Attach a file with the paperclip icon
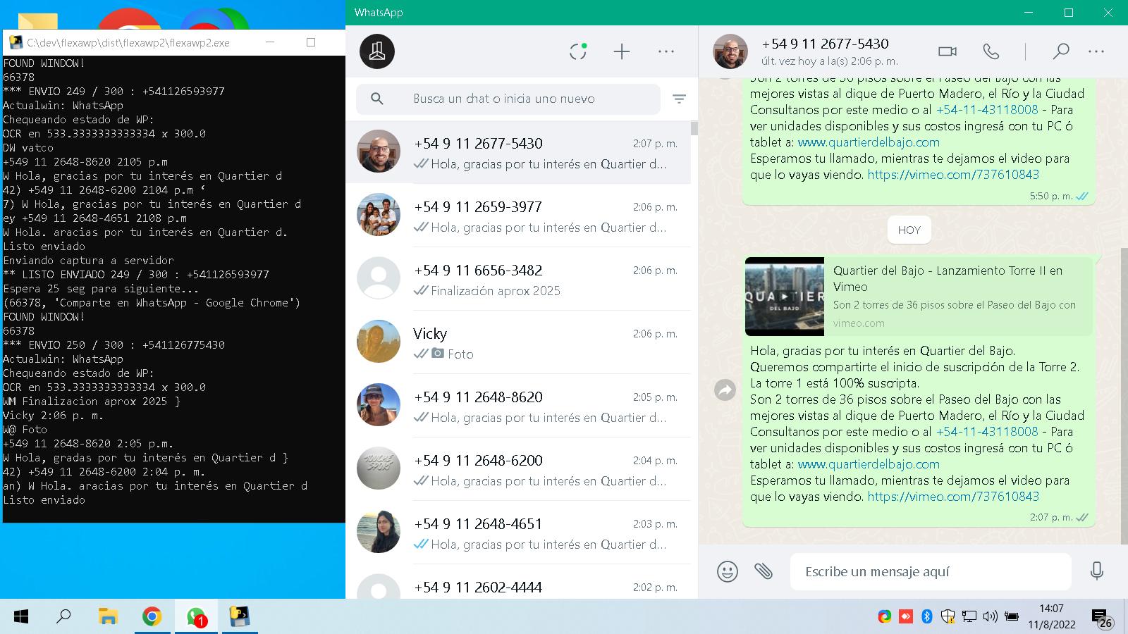Screen dimensions: 1128x634 (x=764, y=571)
